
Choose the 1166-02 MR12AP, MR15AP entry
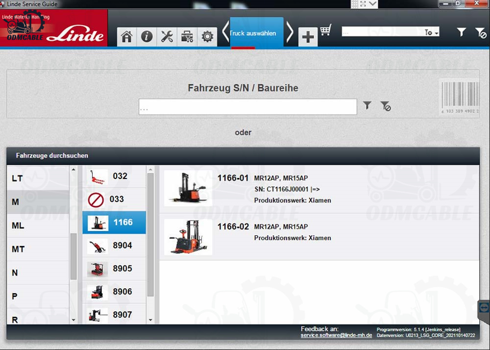tap(319, 237)
